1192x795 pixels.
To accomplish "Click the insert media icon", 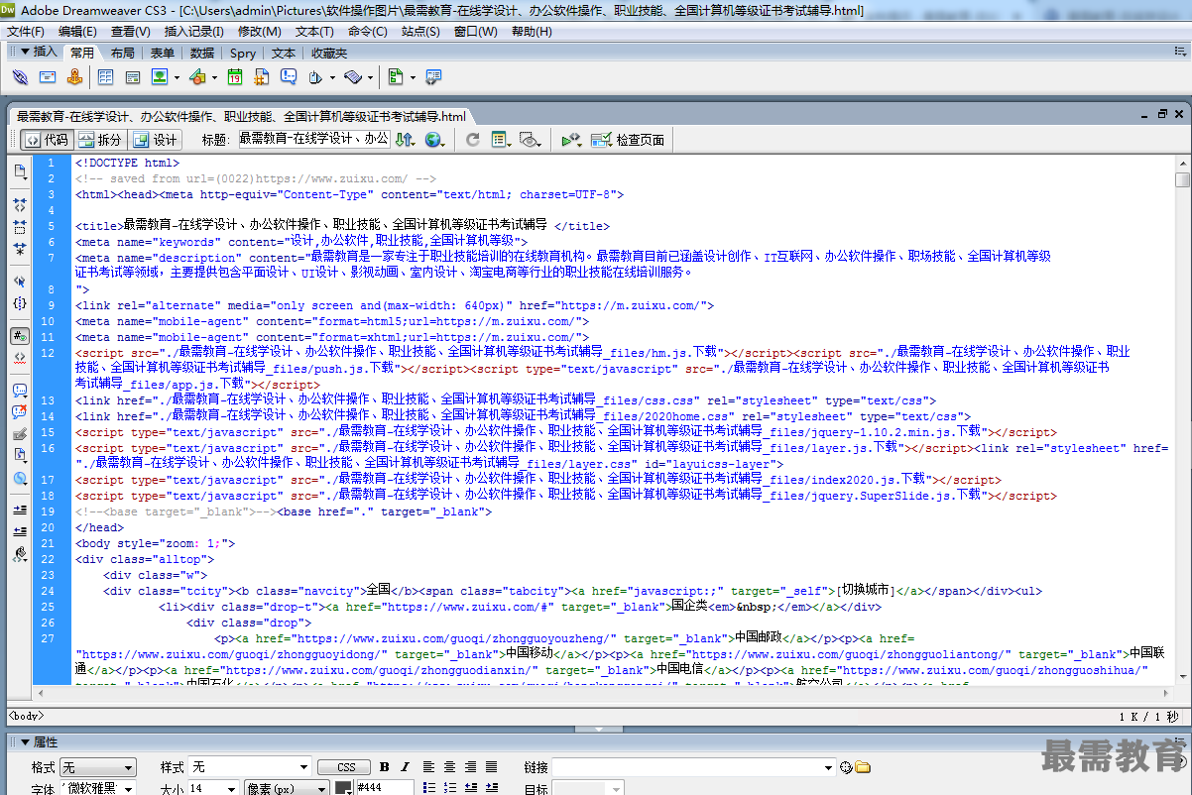I will (x=197, y=77).
